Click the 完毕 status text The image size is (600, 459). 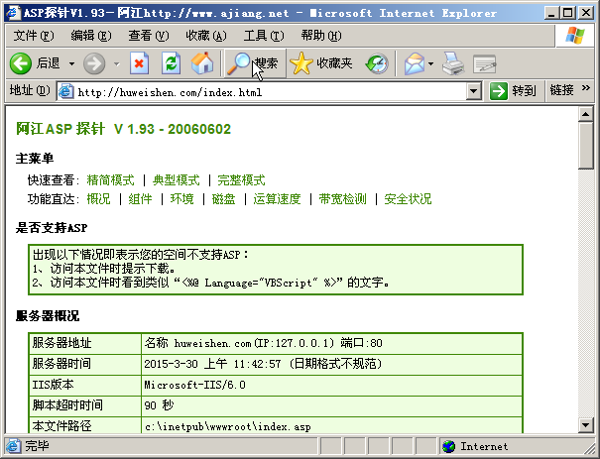click(x=37, y=446)
